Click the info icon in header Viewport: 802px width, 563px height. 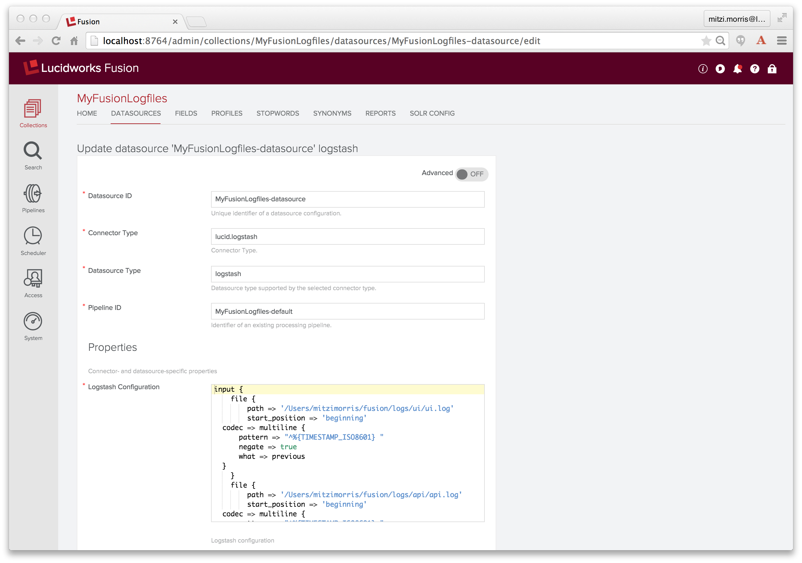click(703, 69)
